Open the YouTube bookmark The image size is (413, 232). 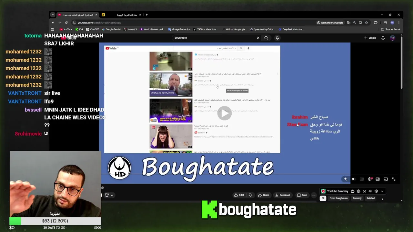66,29
